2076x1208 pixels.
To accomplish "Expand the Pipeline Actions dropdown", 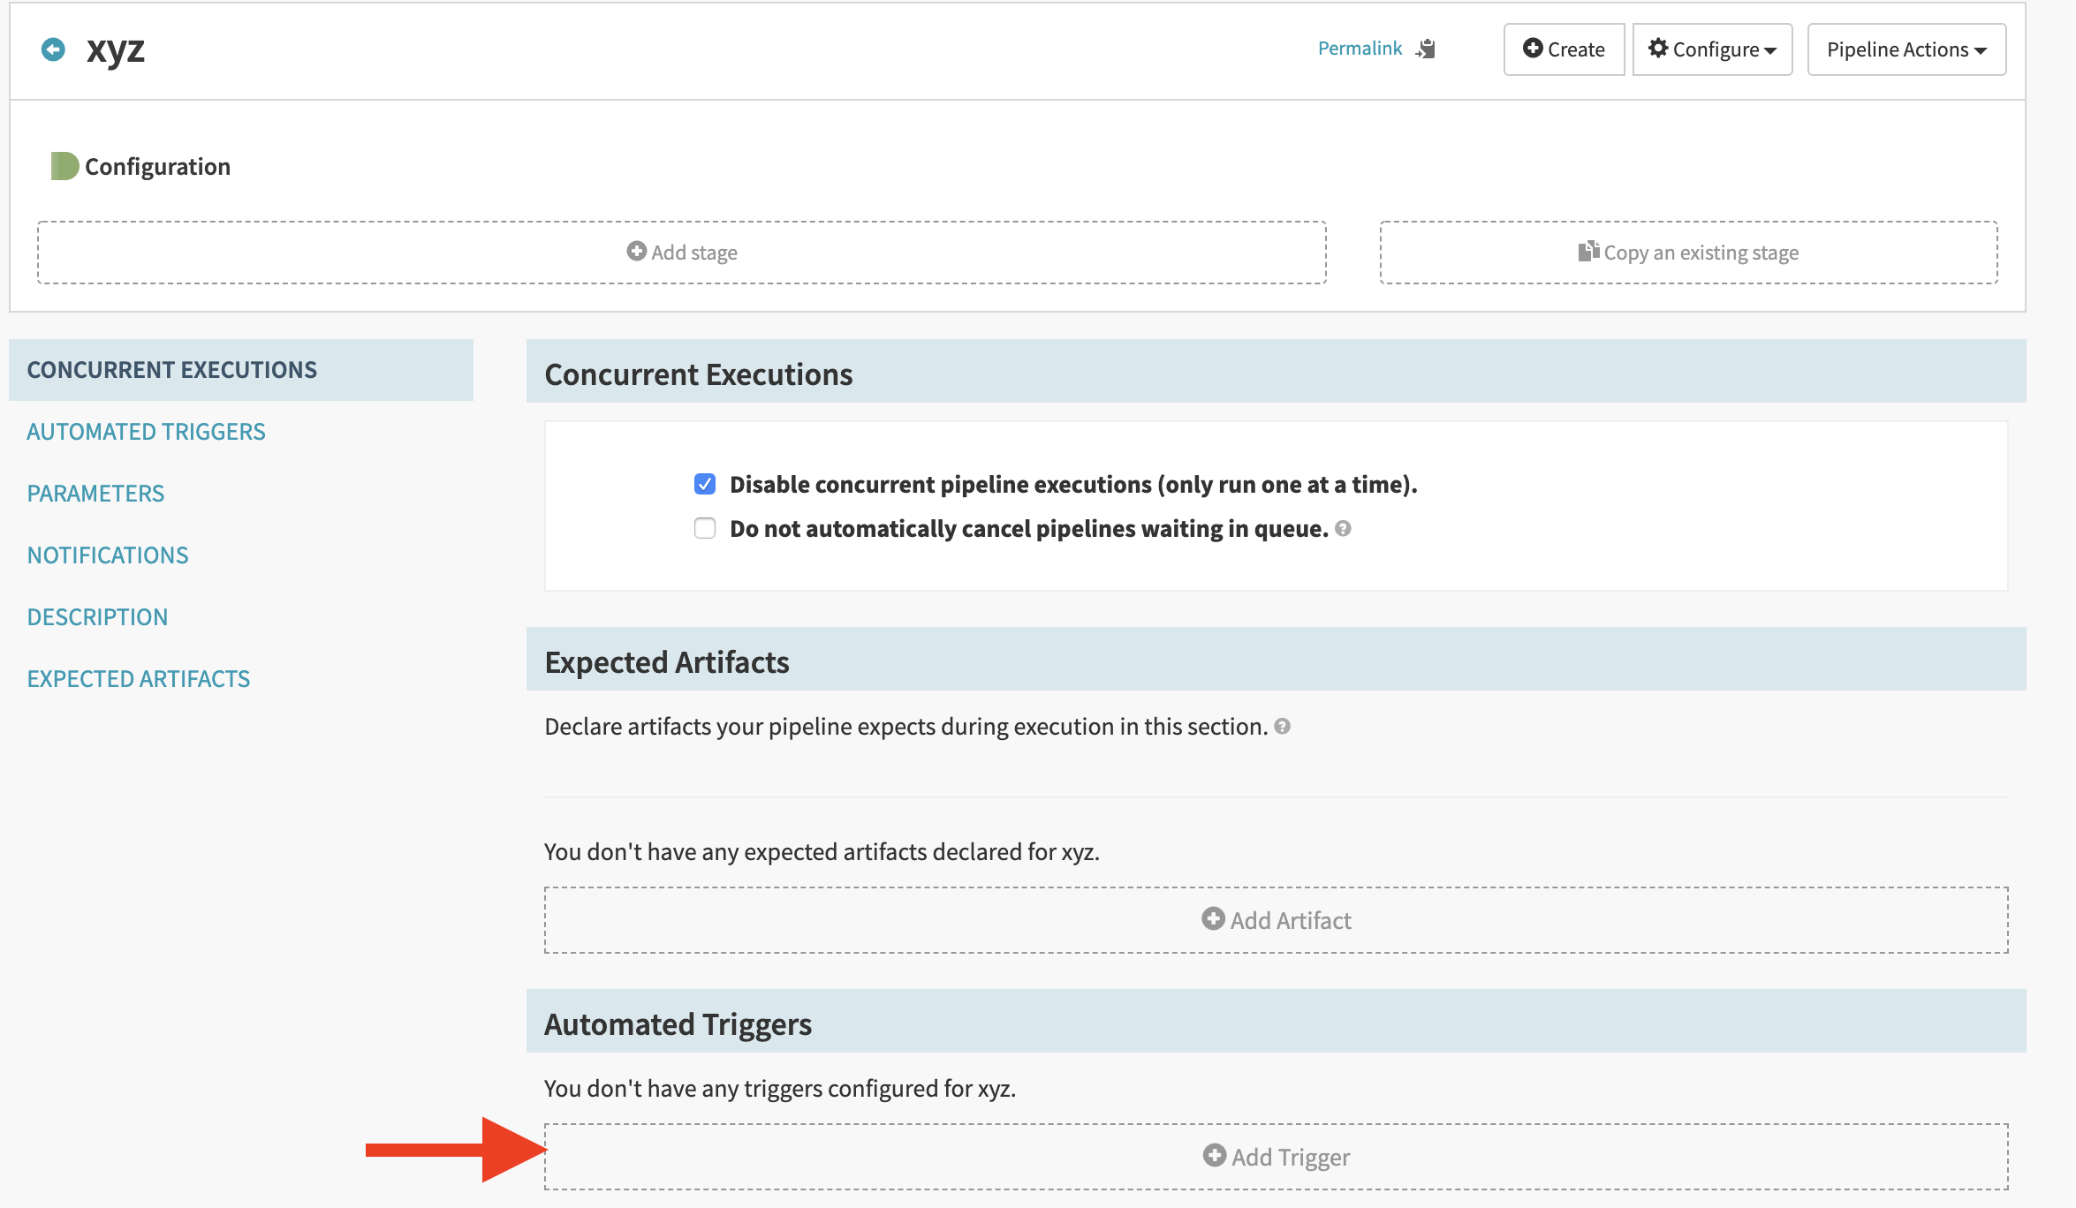I will pyautogui.click(x=1906, y=49).
